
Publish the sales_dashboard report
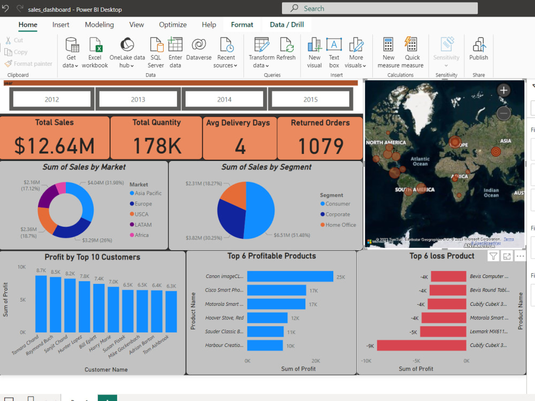(x=478, y=51)
